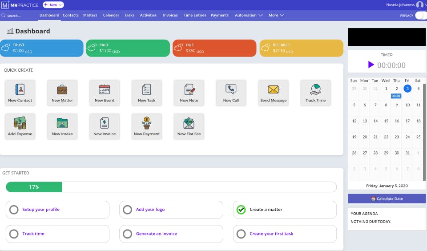
Task: Open the 08:30 calendar event
Action: [x=396, y=96]
